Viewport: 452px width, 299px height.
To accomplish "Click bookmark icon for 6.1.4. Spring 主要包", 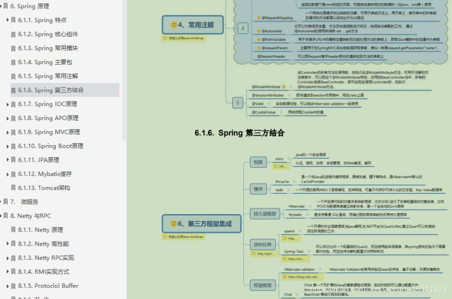I will click(13, 62).
